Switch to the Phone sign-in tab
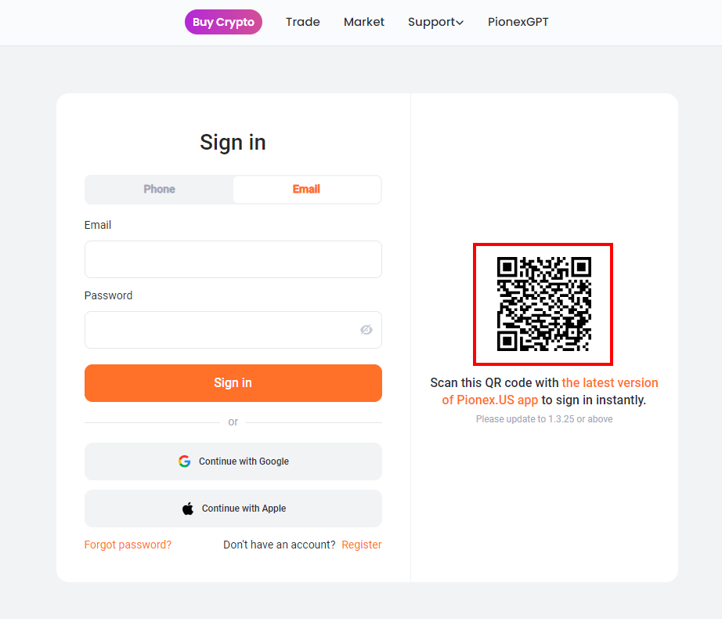Image resolution: width=722 pixels, height=619 pixels. (158, 189)
